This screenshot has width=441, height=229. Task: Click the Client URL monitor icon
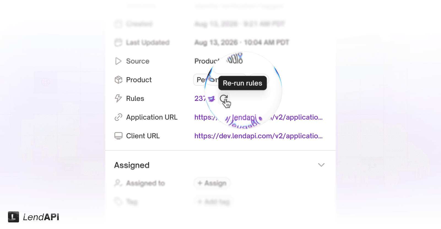click(x=118, y=136)
